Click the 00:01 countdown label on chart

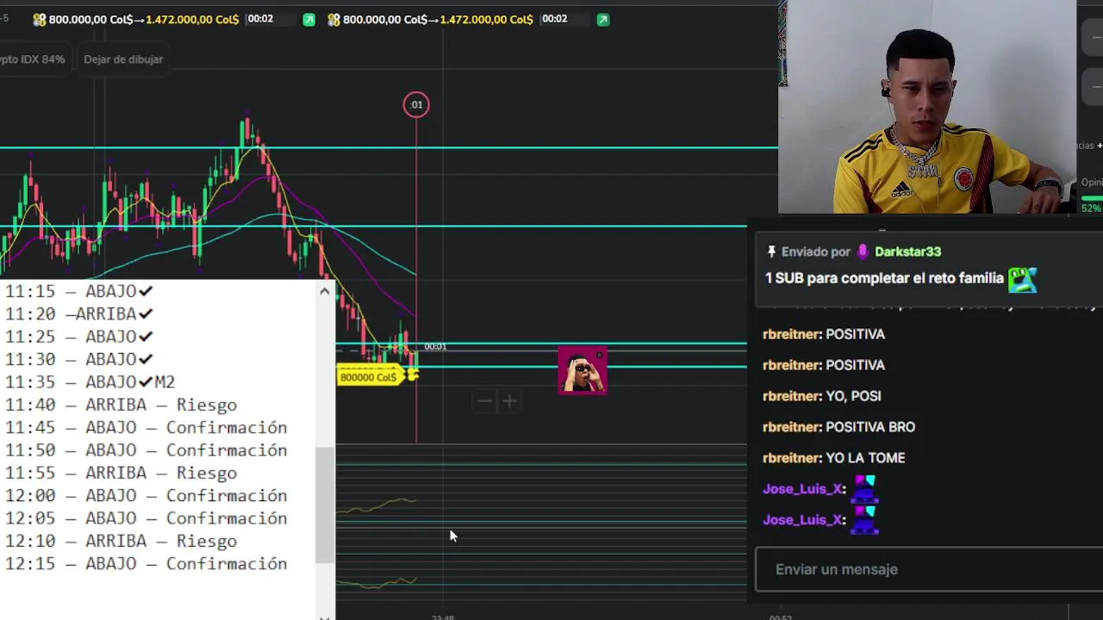click(435, 346)
